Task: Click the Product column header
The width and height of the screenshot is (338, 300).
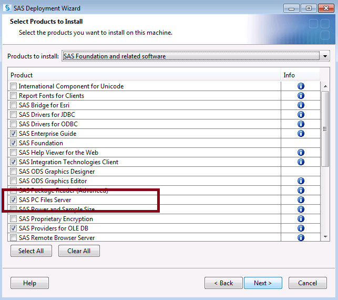Action: coord(144,75)
